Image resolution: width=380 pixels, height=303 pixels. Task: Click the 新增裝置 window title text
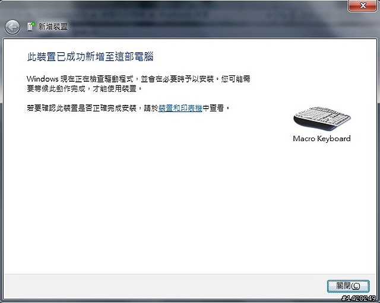pos(53,27)
